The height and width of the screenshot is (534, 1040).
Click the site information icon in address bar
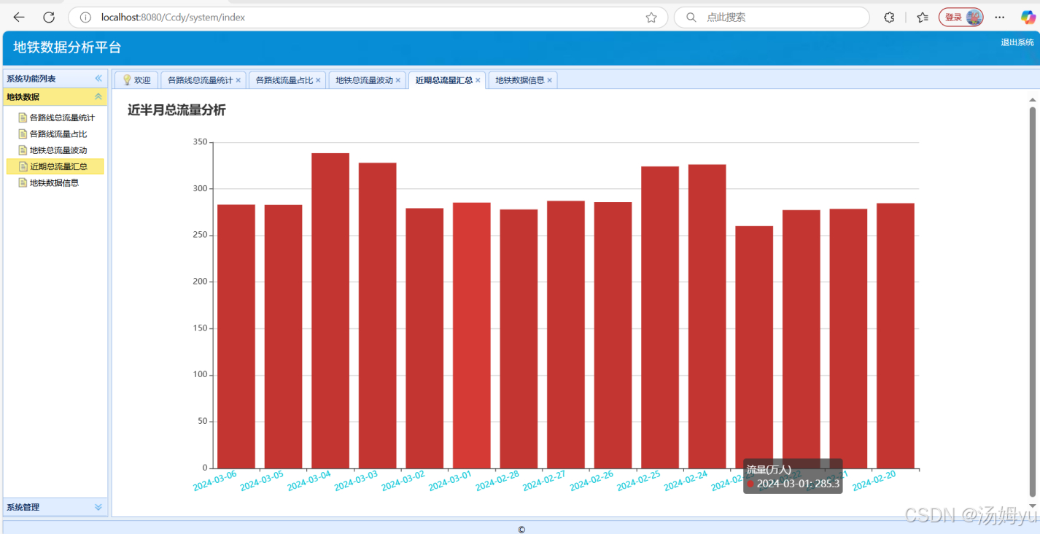click(x=85, y=18)
